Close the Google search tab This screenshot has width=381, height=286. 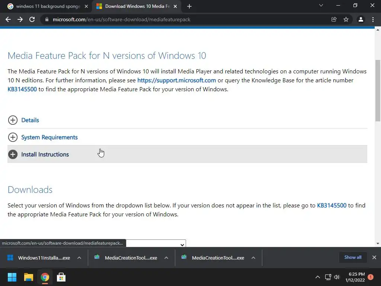pyautogui.click(x=86, y=6)
